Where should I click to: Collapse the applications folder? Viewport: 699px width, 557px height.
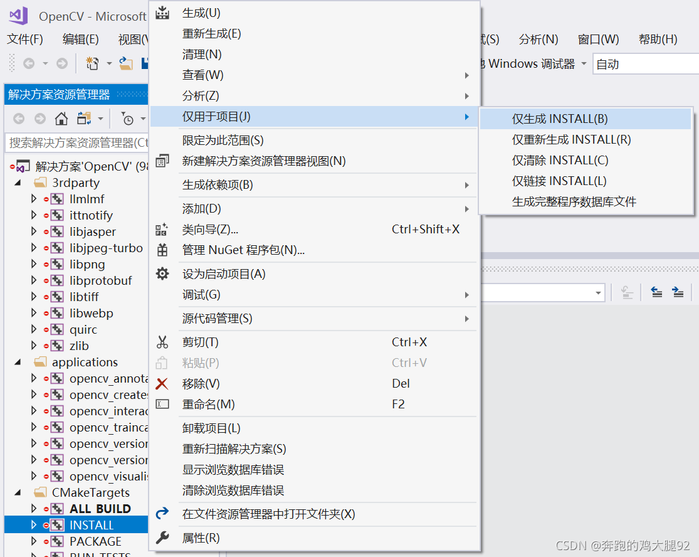click(x=18, y=362)
